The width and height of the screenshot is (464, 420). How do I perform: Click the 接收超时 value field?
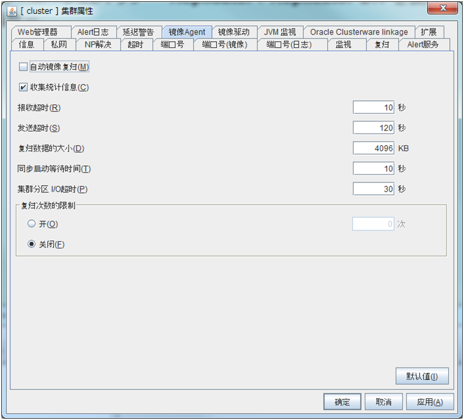pos(373,107)
